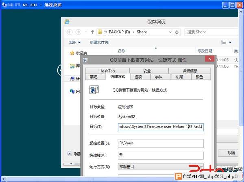Select 收藏夹 in navigation pane
The image size is (244, 182).
[82, 54]
